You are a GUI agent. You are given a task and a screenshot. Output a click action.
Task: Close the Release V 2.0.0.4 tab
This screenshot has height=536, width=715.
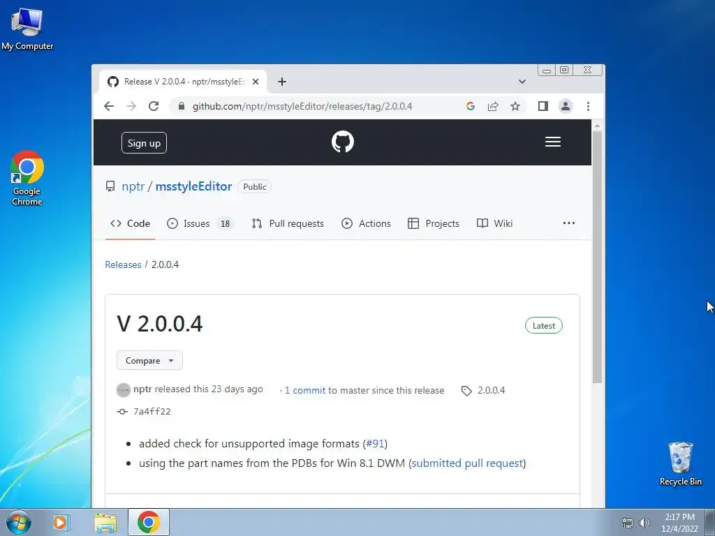pyautogui.click(x=256, y=82)
